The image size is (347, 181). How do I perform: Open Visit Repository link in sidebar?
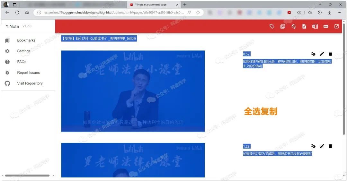pyautogui.click(x=28, y=83)
